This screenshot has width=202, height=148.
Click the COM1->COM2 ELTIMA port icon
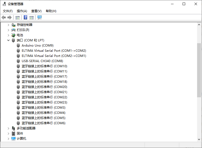[18, 51]
